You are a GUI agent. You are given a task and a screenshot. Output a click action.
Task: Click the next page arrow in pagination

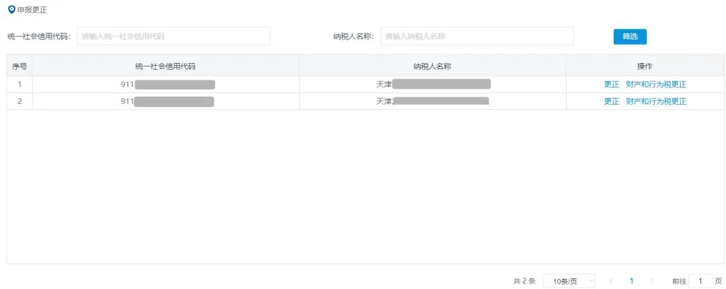pyautogui.click(x=652, y=281)
